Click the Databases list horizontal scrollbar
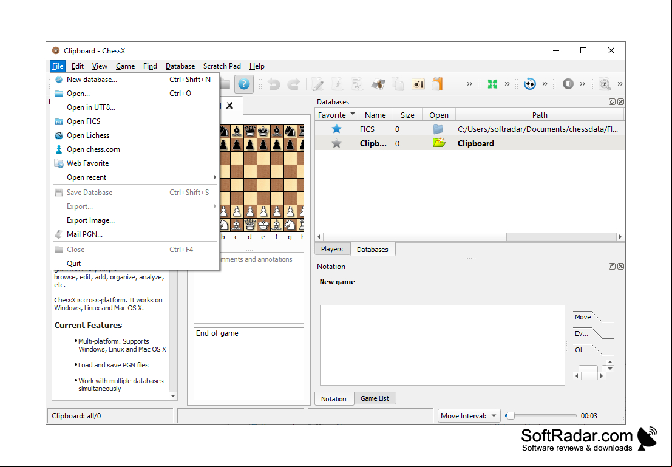The height and width of the screenshot is (467, 672). [470, 237]
